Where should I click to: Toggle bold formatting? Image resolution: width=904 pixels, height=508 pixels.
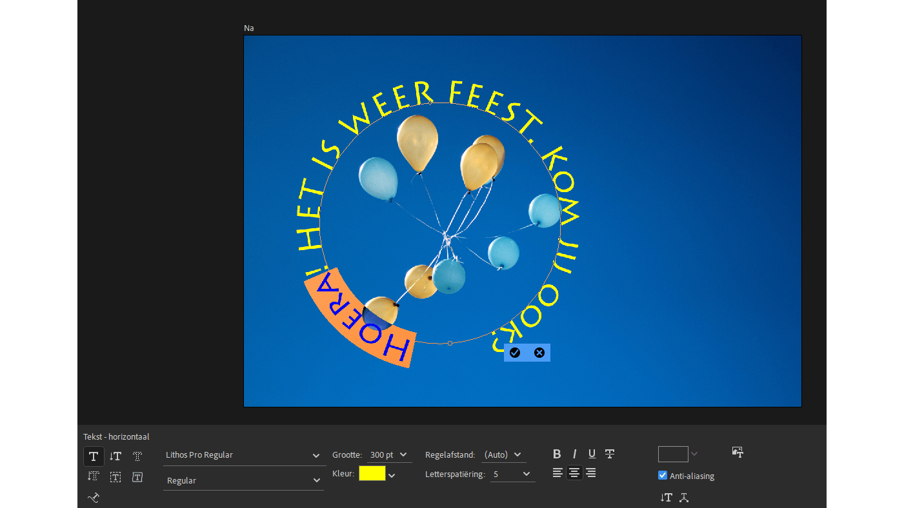[557, 454]
